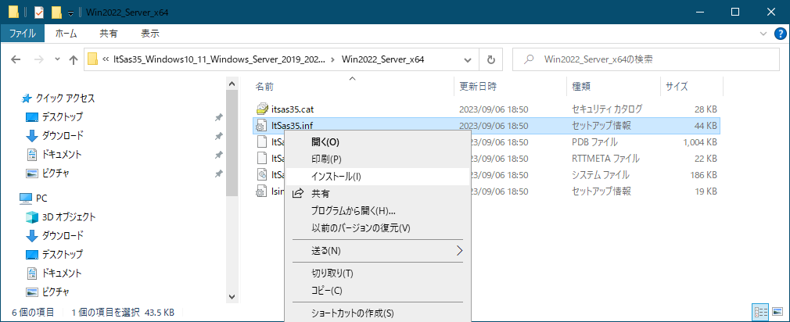This screenshot has height=322, width=790.
Task: Click the ItSas35.inf file icon
Action: (x=262, y=125)
